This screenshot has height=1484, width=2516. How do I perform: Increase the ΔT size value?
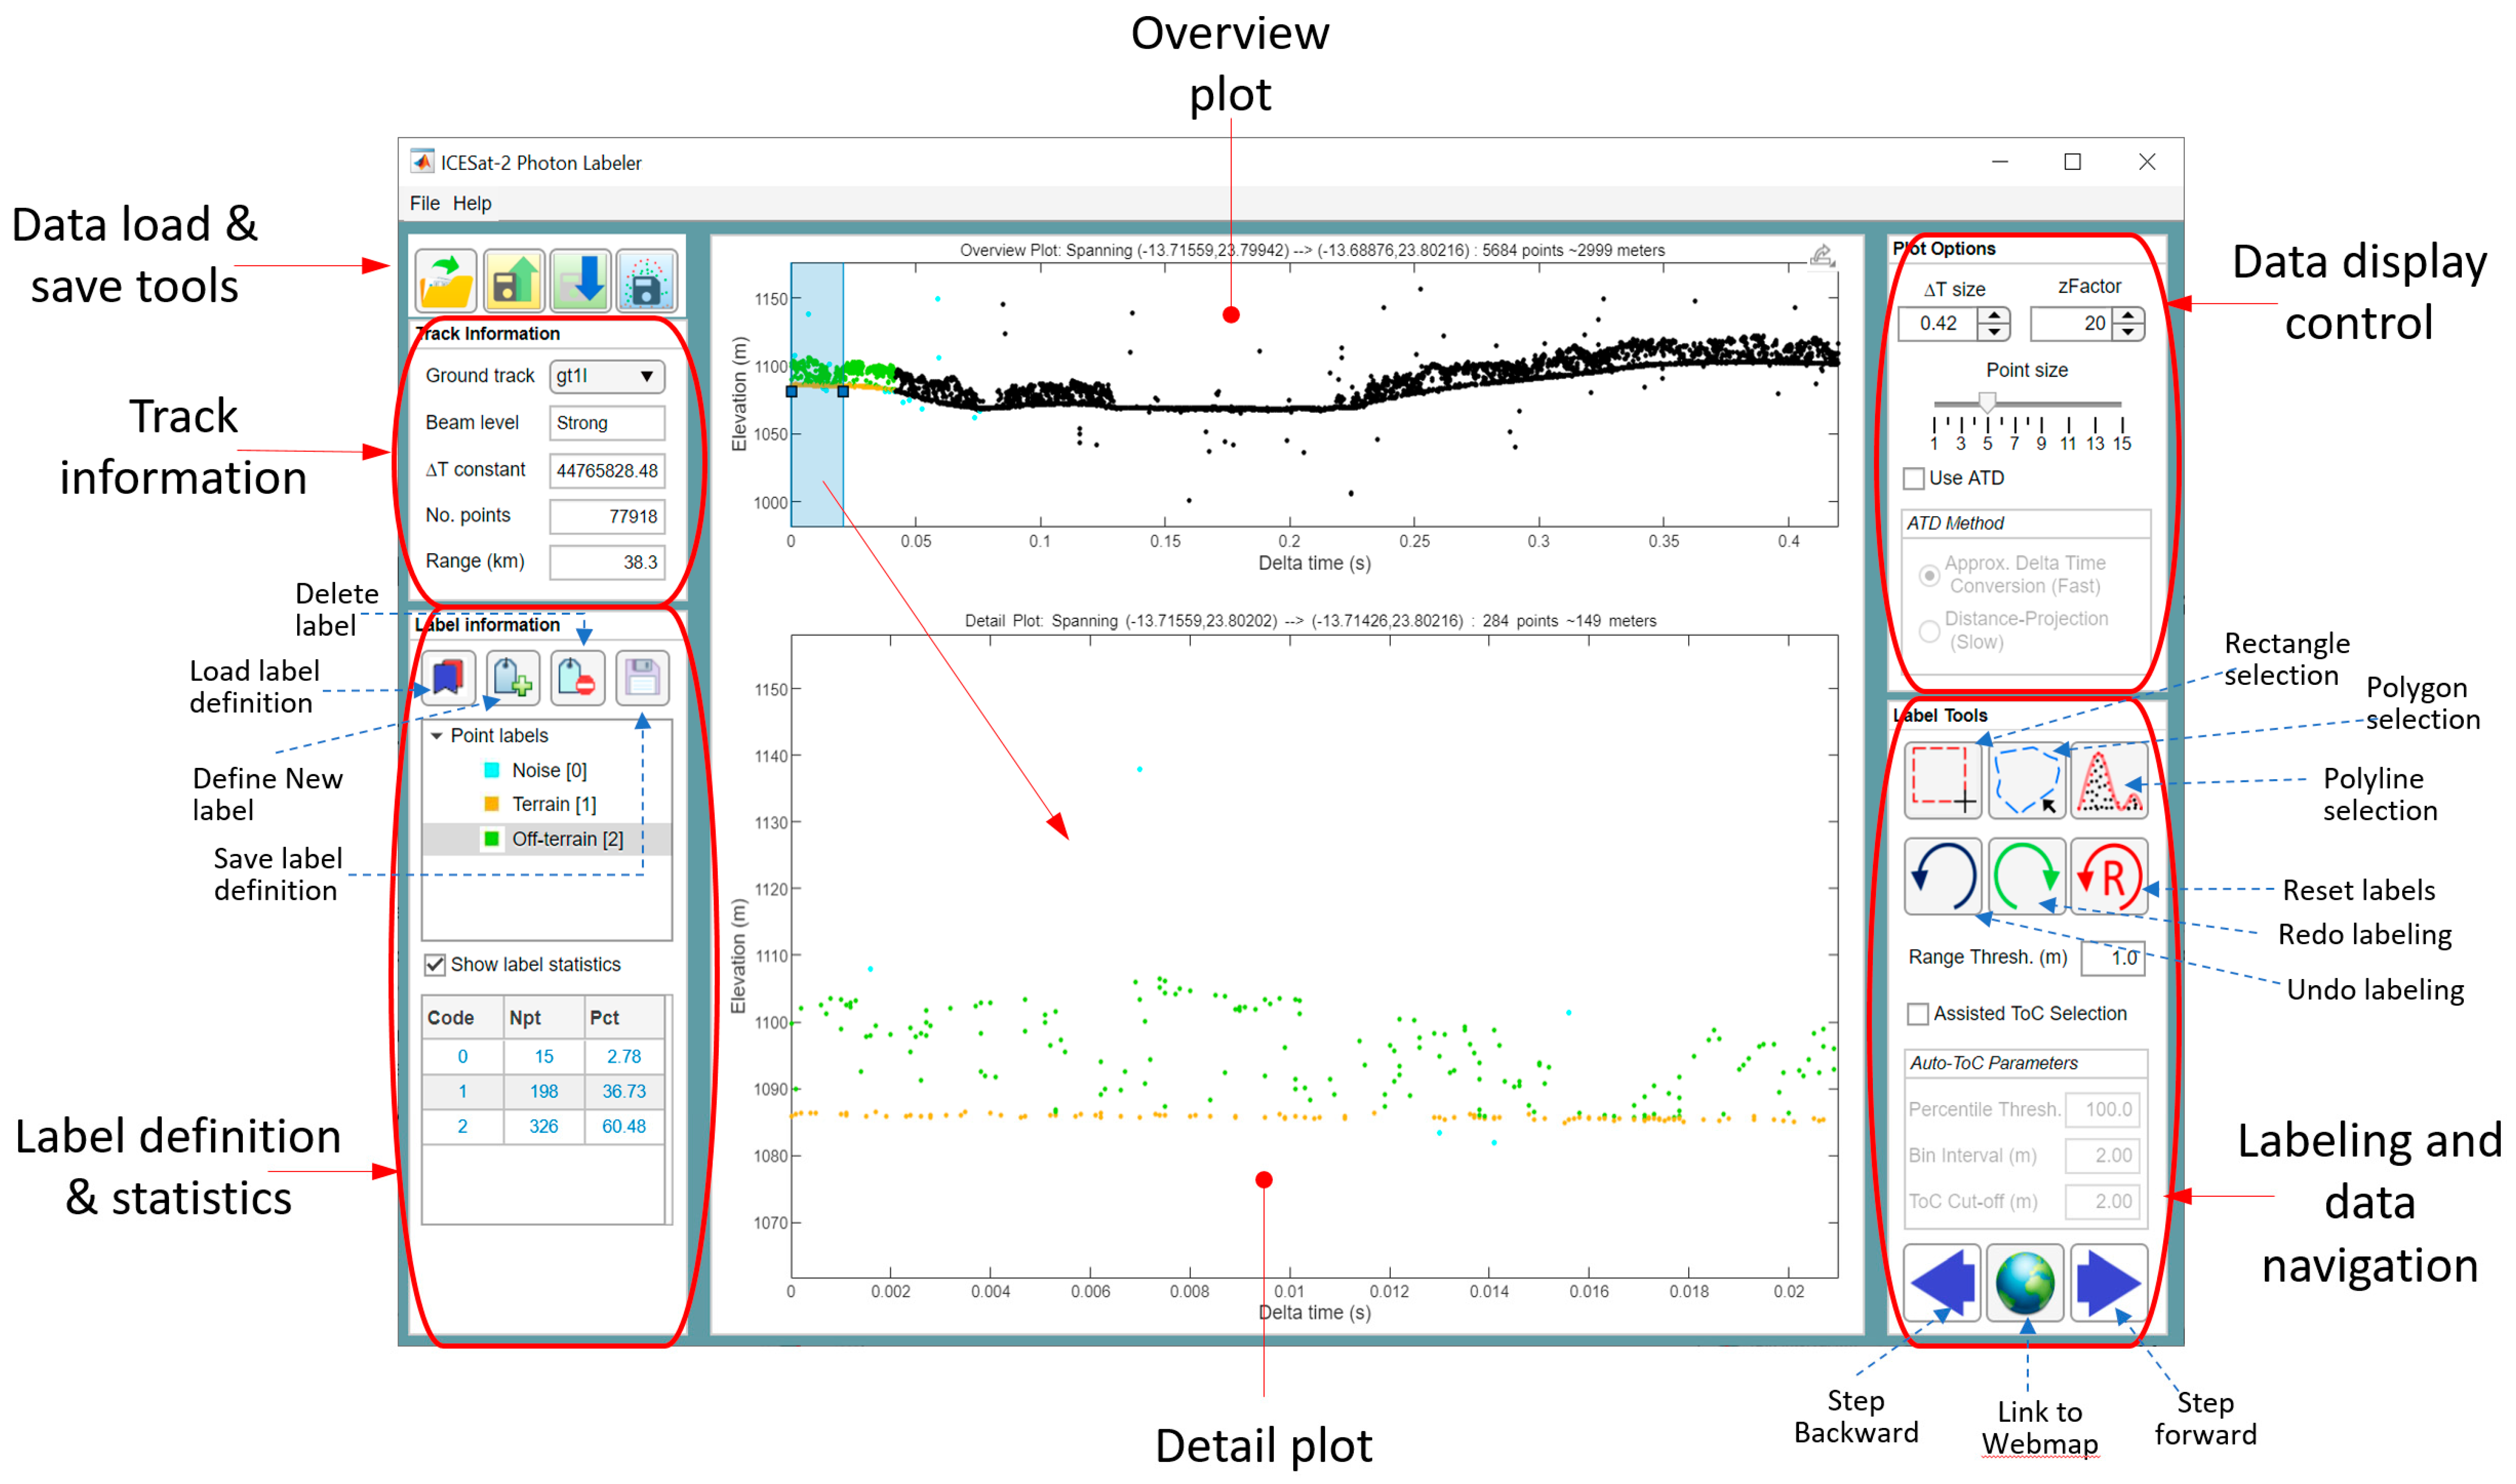(1994, 316)
